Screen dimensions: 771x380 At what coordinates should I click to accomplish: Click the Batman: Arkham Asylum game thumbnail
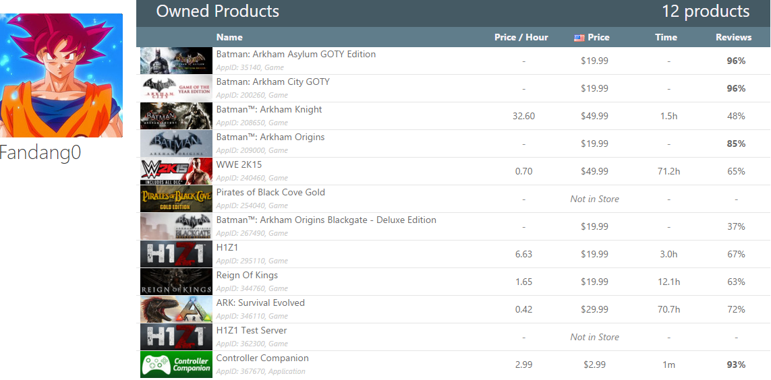tap(176, 61)
